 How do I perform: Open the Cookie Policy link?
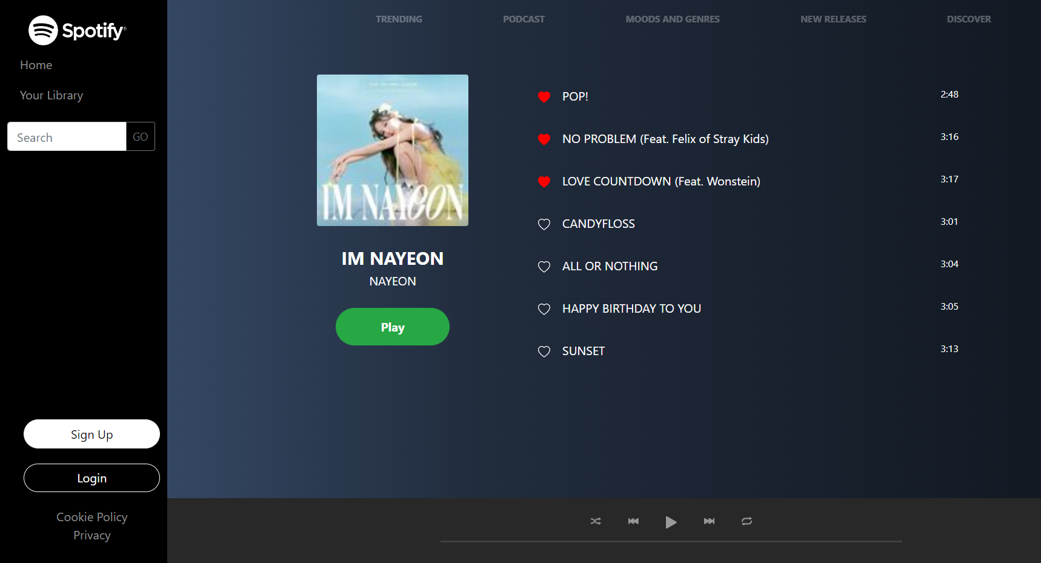point(91,517)
